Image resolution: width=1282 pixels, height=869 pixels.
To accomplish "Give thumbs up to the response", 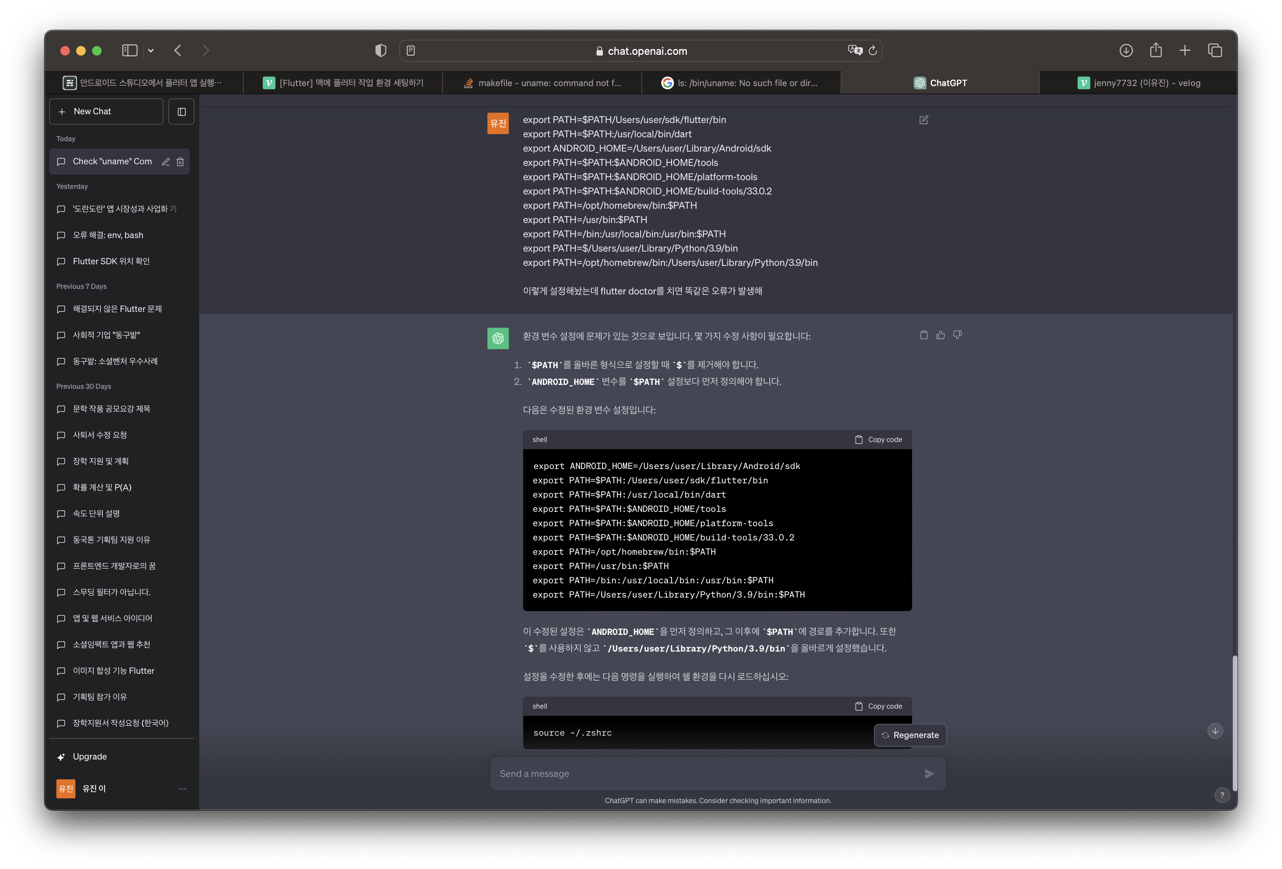I will coord(941,335).
